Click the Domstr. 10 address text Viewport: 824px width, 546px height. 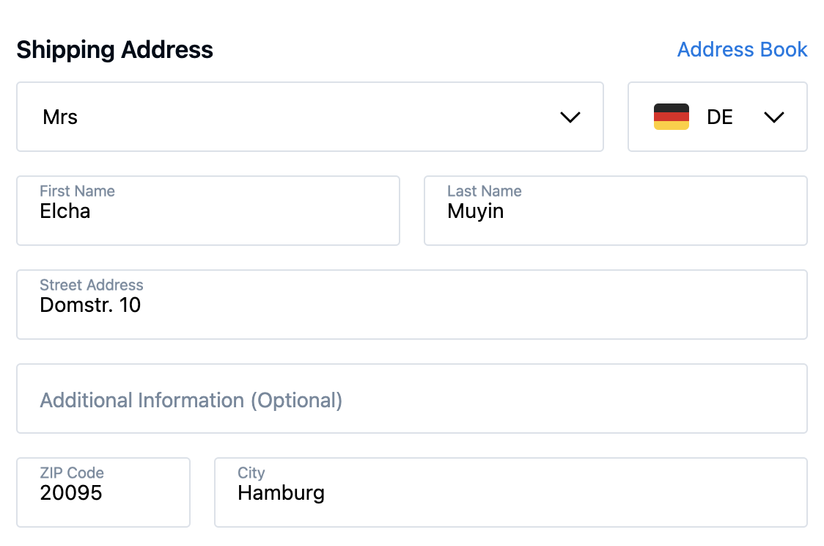90,305
